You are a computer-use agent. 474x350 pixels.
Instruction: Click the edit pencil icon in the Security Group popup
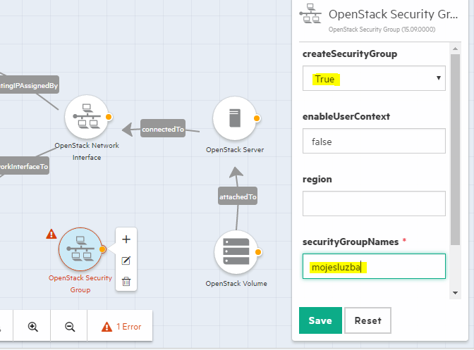pyautogui.click(x=126, y=261)
